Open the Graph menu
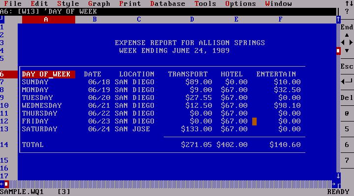 (x=99, y=4)
